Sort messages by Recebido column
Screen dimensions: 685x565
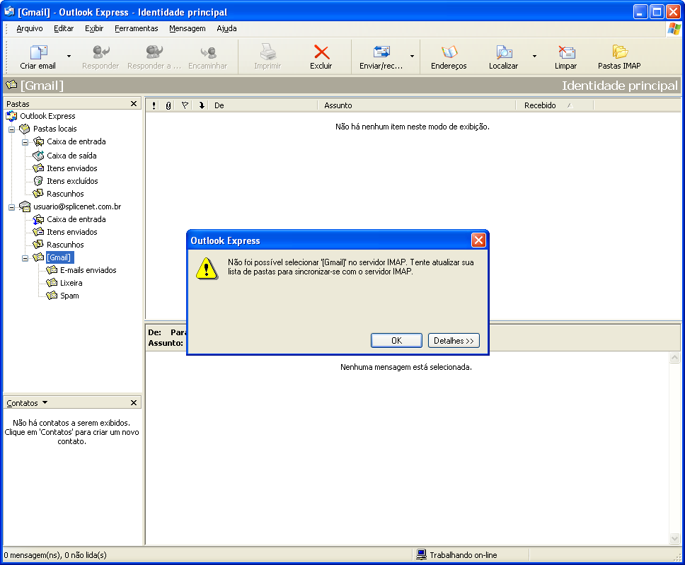tap(555, 105)
